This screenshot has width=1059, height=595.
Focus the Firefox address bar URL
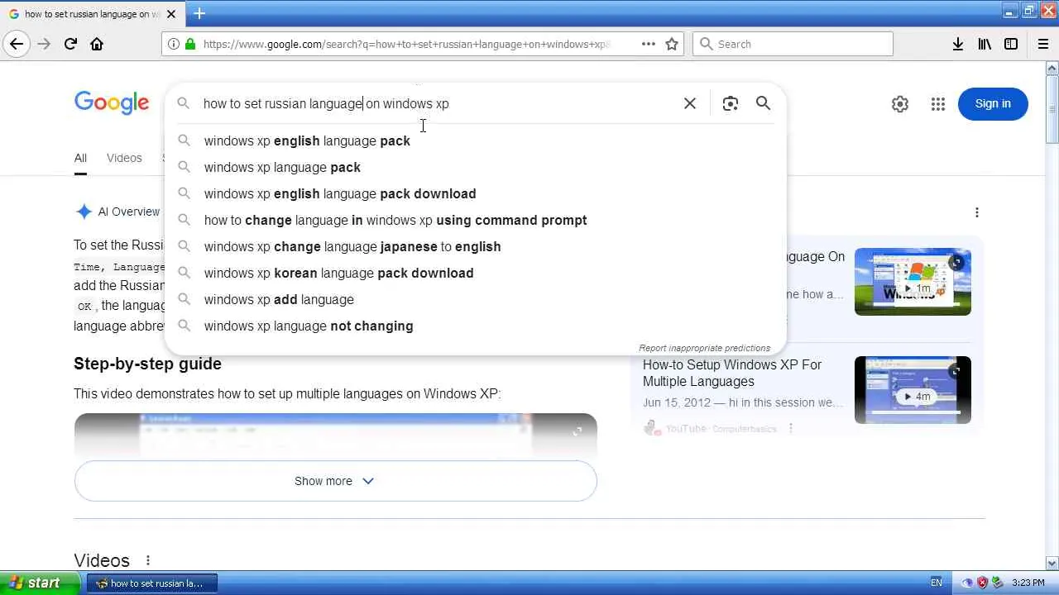pos(407,44)
